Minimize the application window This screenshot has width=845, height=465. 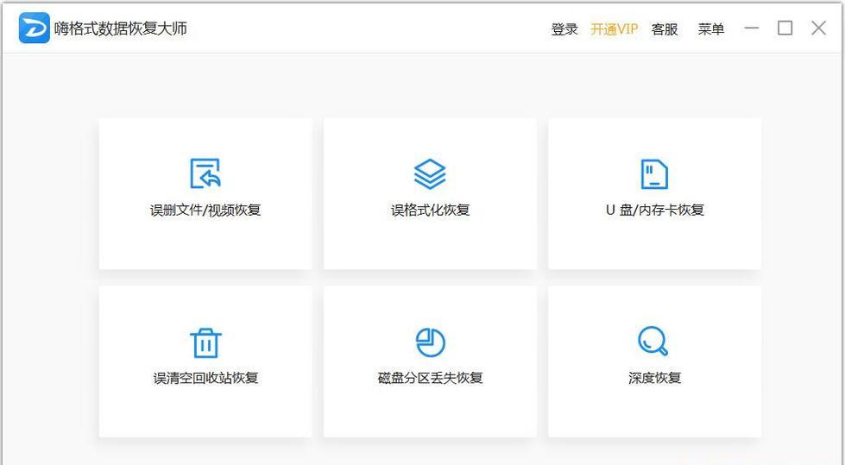[751, 28]
